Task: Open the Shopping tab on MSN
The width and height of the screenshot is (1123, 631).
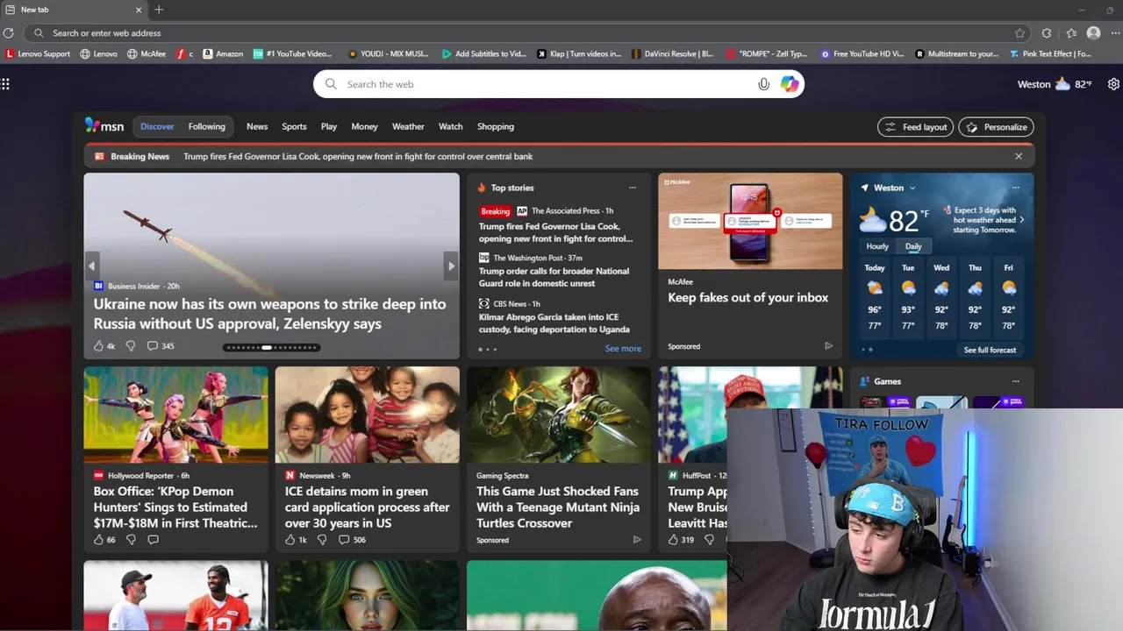Action: click(496, 126)
